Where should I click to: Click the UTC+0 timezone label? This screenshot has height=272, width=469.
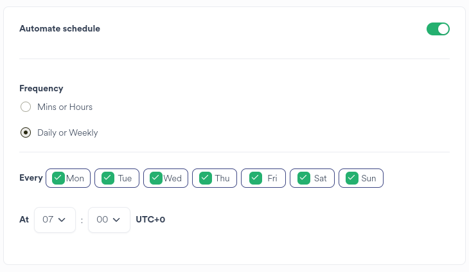coord(150,220)
